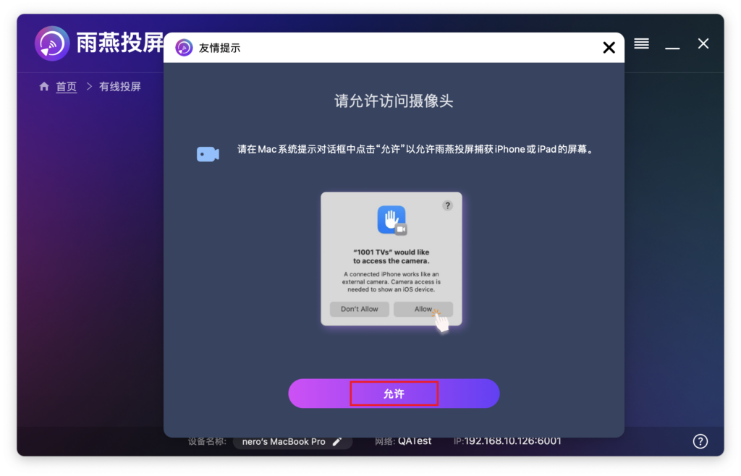Click the nero's MacBook Pro name field
Image resolution: width=741 pixels, height=476 pixels.
pos(283,441)
